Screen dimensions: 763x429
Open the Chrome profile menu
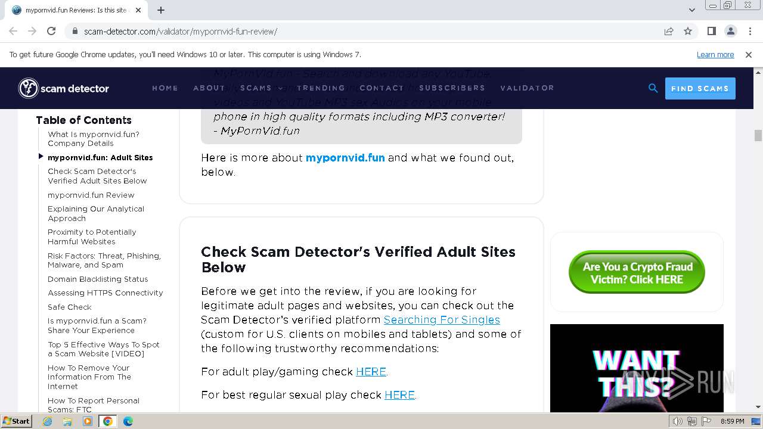click(730, 31)
